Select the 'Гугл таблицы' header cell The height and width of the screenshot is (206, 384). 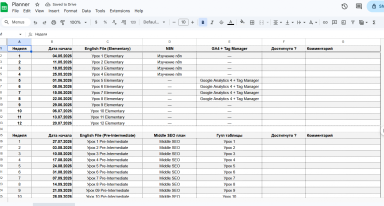tap(229, 135)
